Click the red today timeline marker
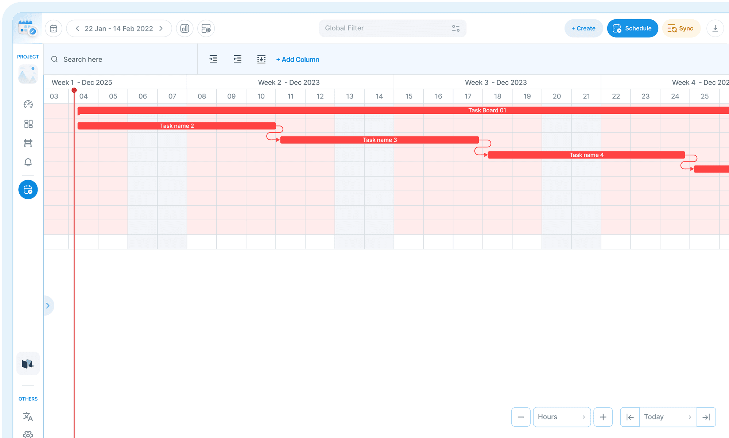This screenshot has height=438, width=729. [x=74, y=90]
